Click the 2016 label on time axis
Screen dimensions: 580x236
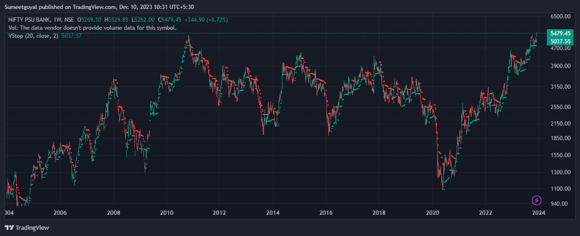point(326,212)
